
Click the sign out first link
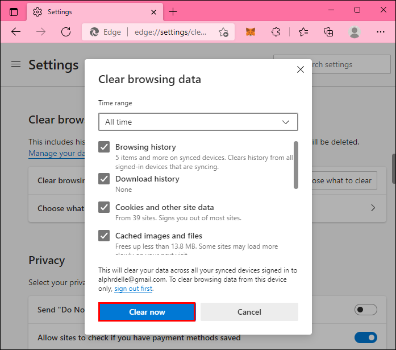pos(134,289)
